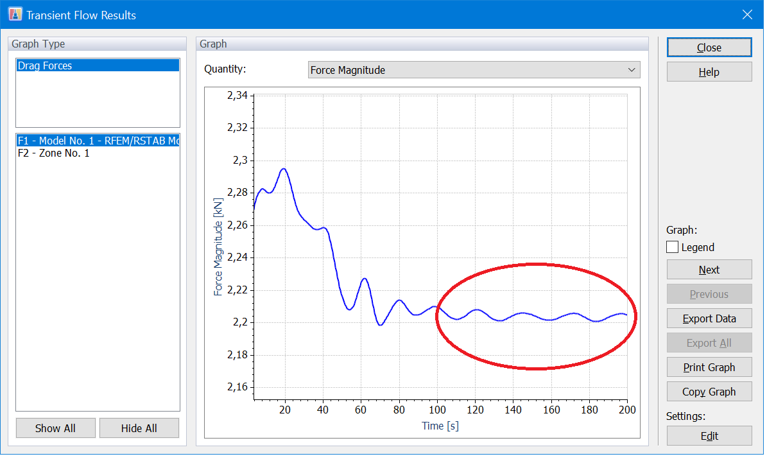
Task: Advance to the Next graph
Action: pyautogui.click(x=709, y=269)
